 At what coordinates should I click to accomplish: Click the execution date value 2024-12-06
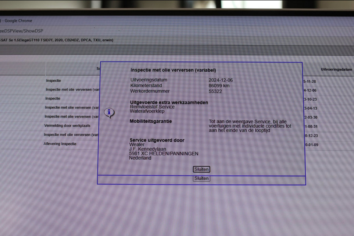click(x=221, y=80)
